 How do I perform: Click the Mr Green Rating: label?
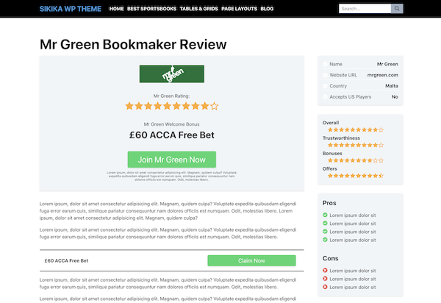[171, 96]
